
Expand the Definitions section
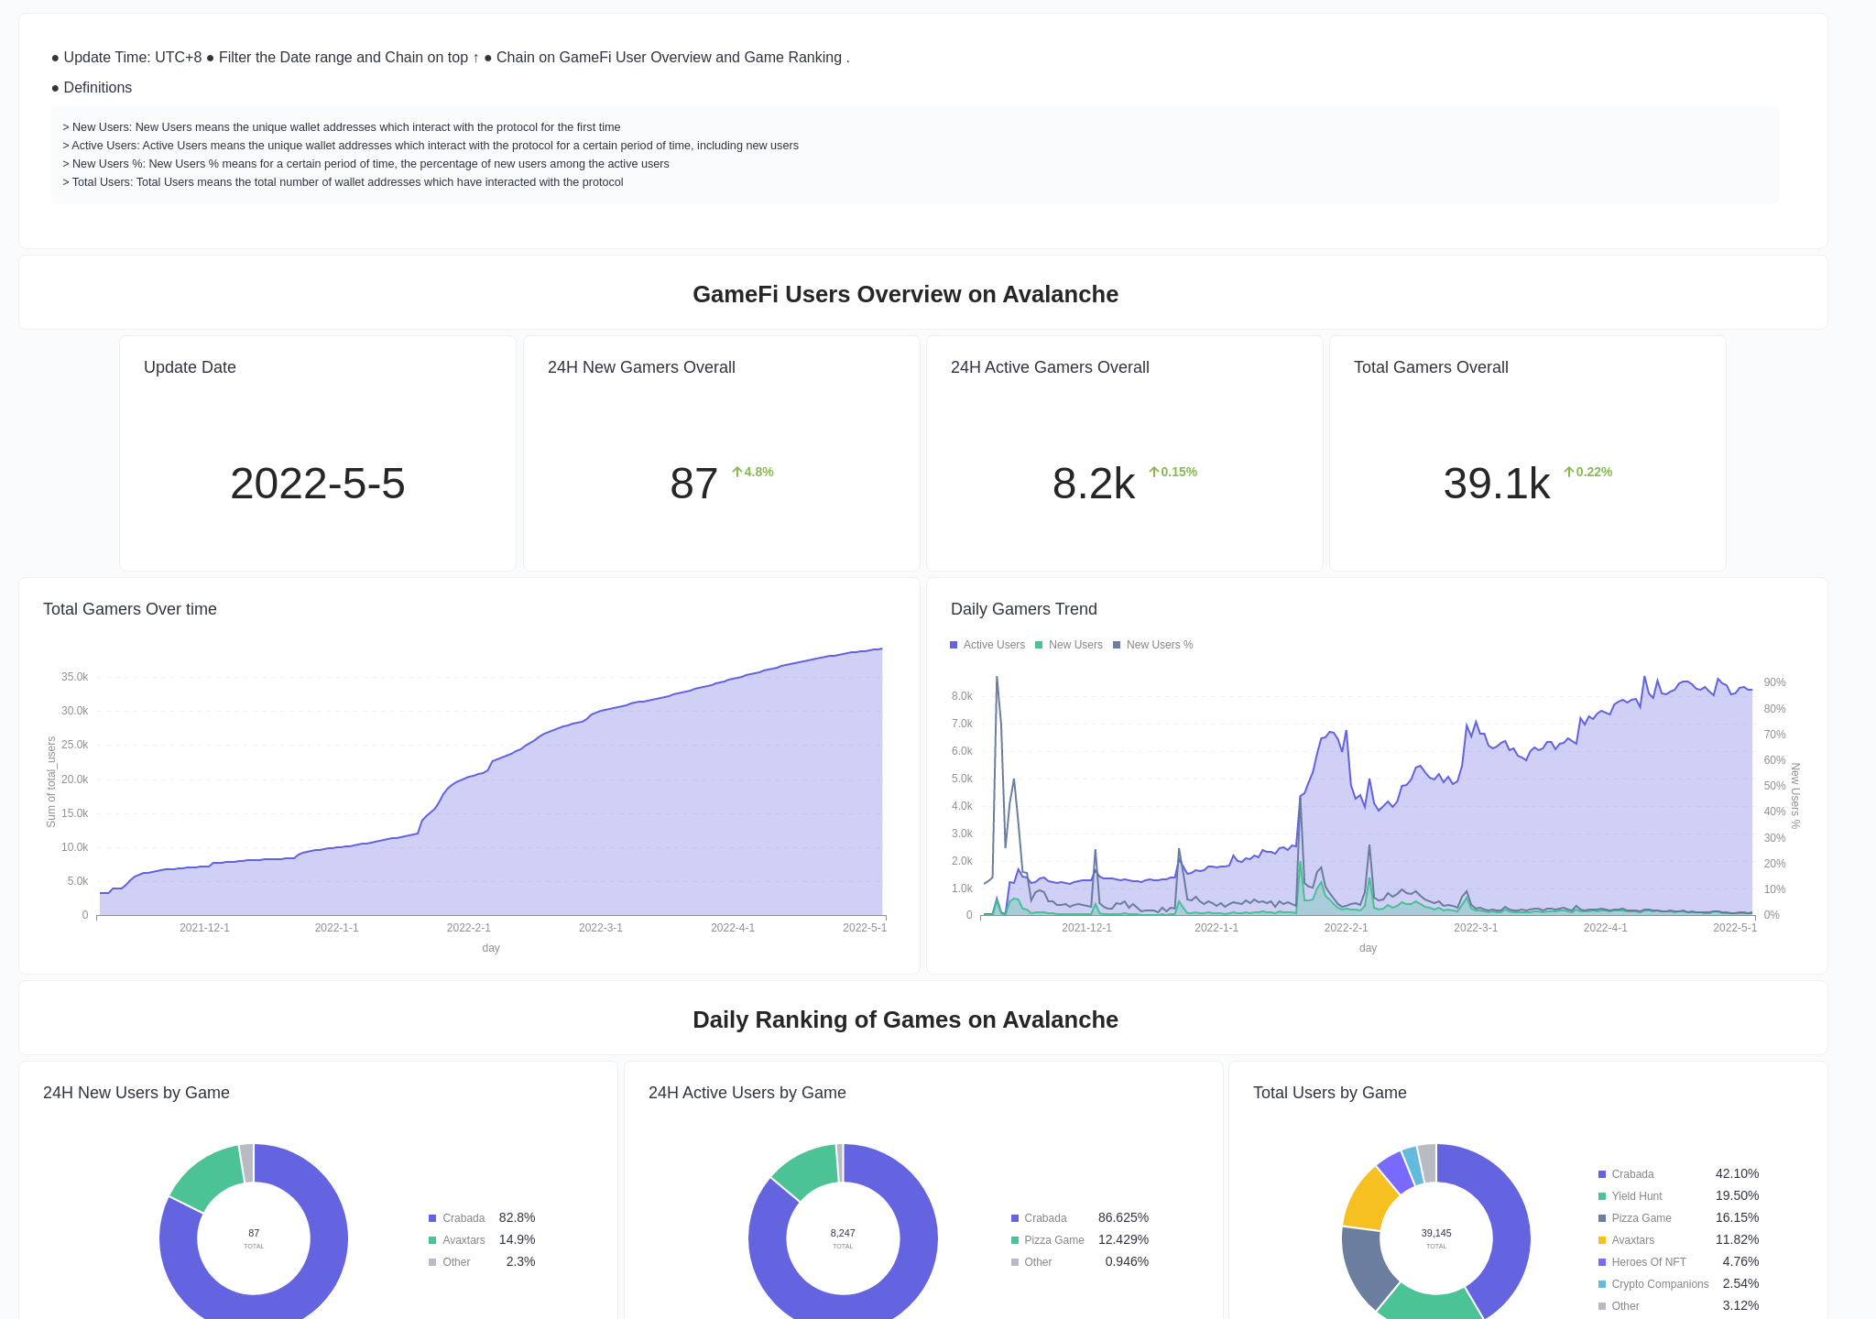[97, 87]
